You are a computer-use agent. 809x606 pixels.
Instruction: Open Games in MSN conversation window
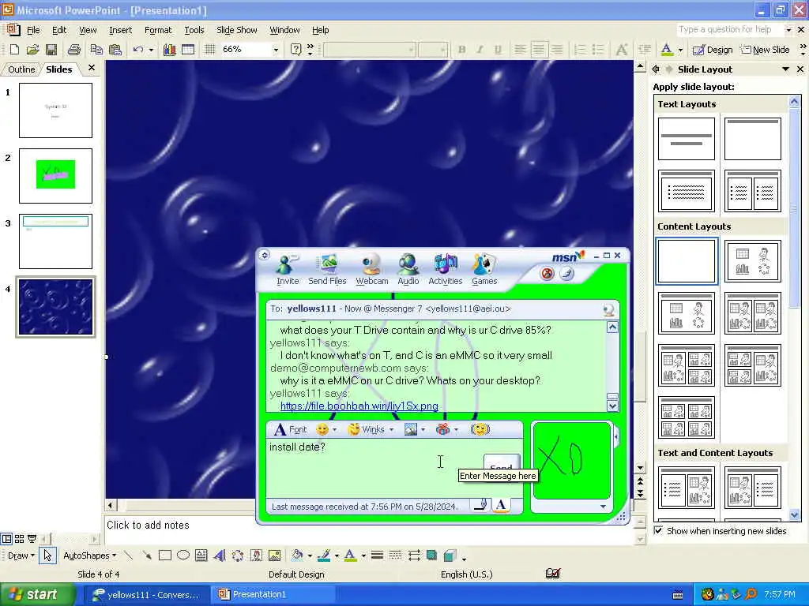click(484, 270)
